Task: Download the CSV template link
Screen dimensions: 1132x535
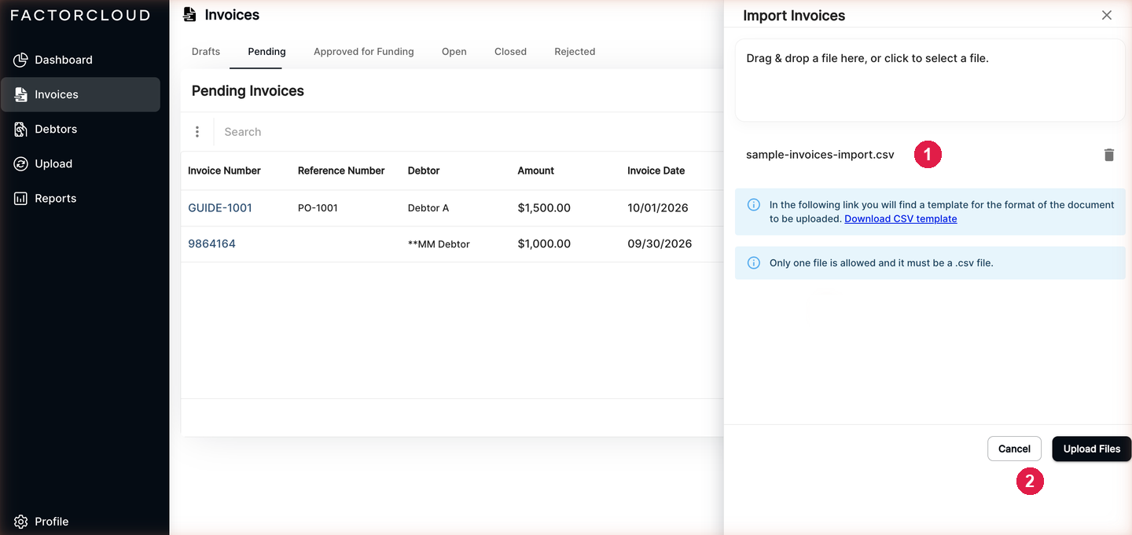Action: tap(900, 219)
